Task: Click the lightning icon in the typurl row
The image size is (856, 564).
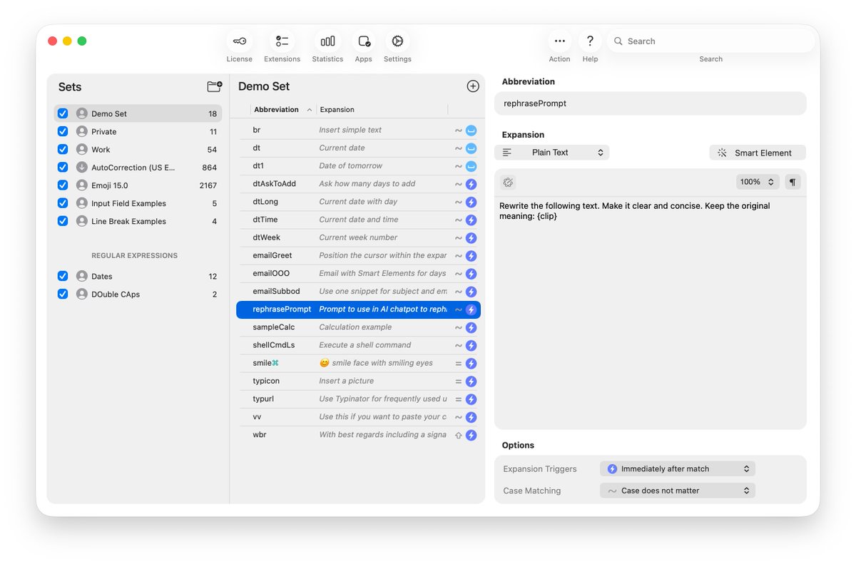Action: point(471,399)
